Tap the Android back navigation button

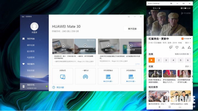(159, 107)
